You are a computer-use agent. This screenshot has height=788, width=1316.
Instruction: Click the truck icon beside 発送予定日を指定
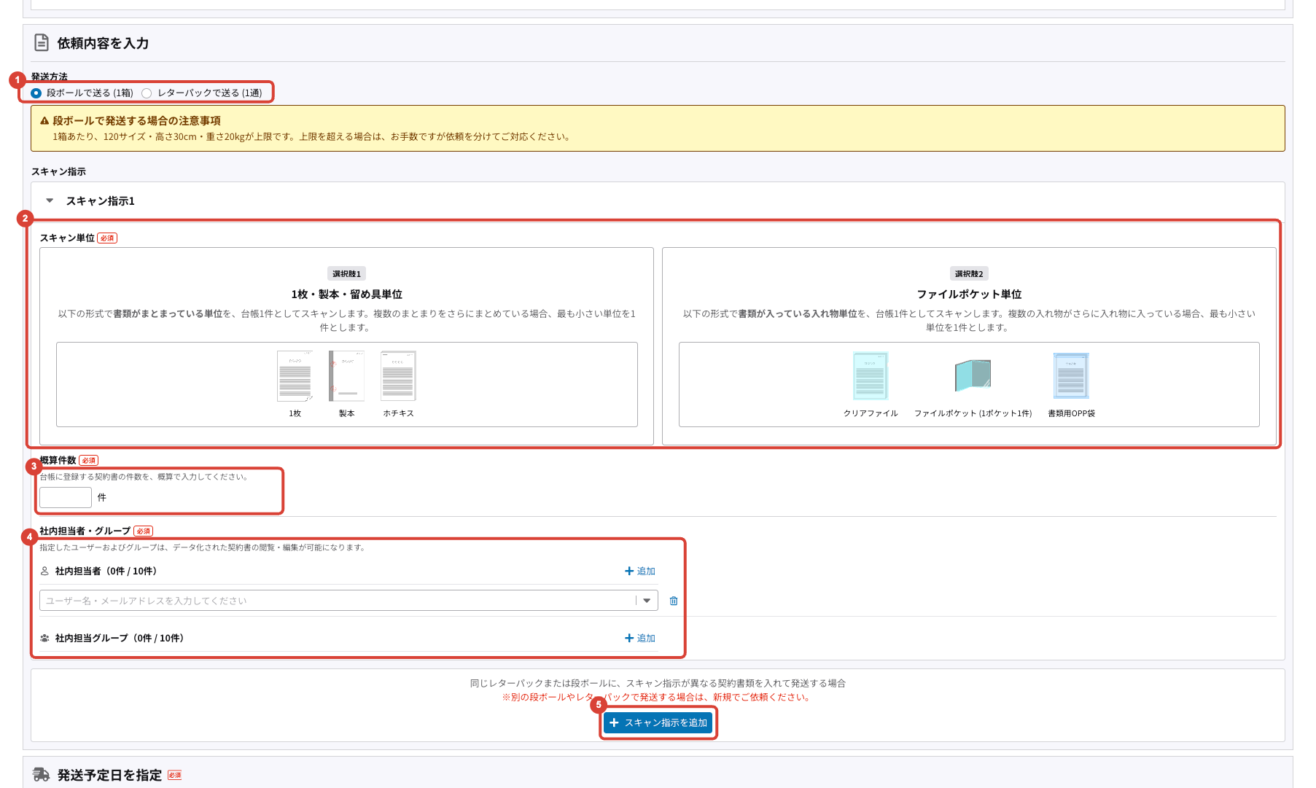[42, 775]
